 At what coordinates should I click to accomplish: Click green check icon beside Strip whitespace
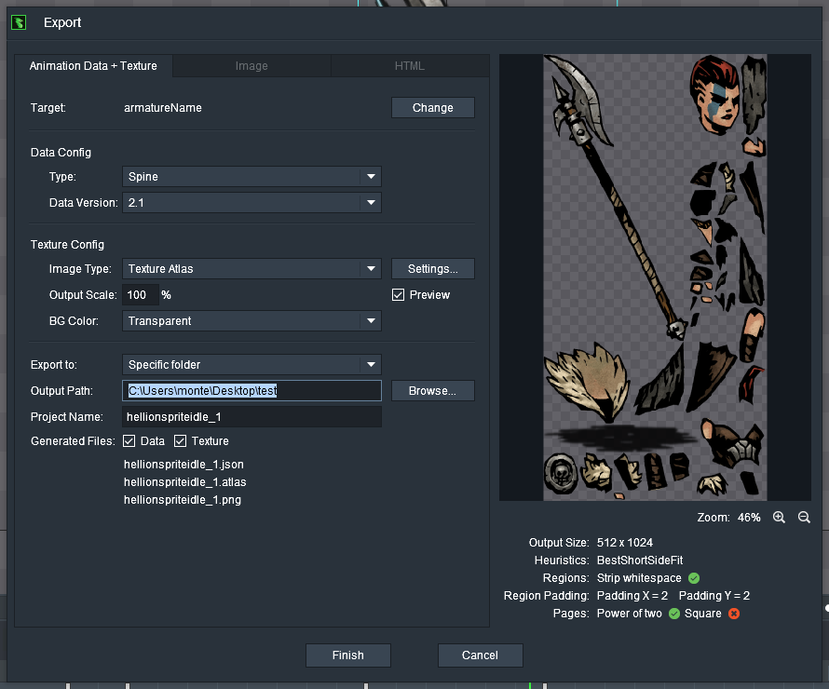pyautogui.click(x=694, y=578)
